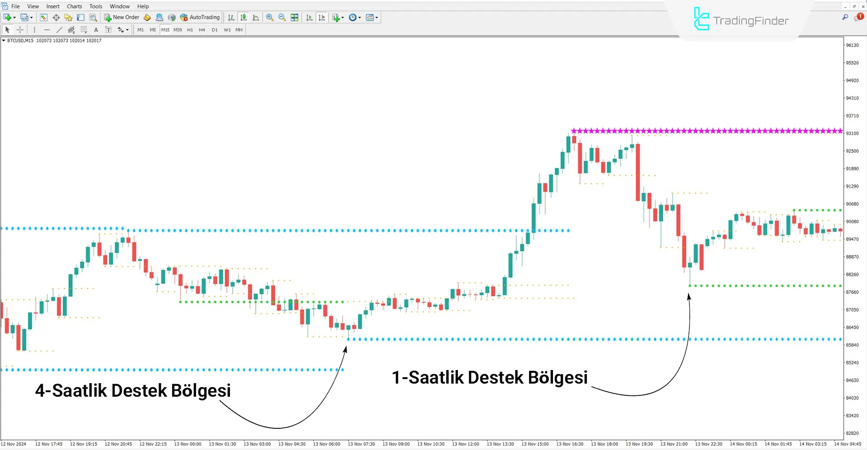Click the New Order button
Screen dimensions: 867x450
click(122, 18)
